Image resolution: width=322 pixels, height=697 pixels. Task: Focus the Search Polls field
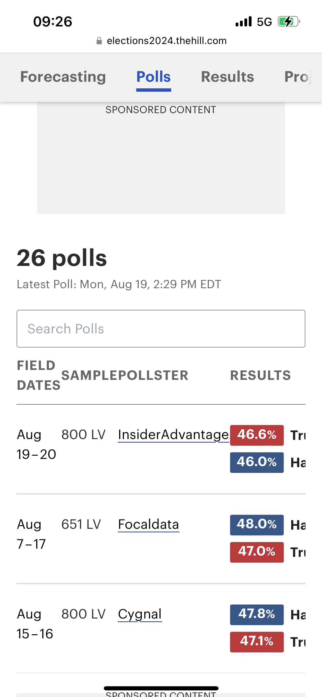(x=161, y=329)
